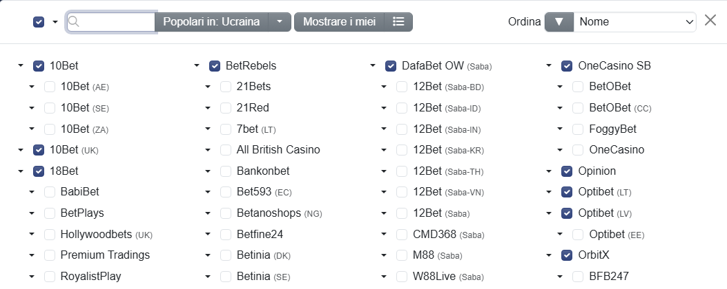
Task: Toggle the master select-all checkbox
Action: coord(39,22)
